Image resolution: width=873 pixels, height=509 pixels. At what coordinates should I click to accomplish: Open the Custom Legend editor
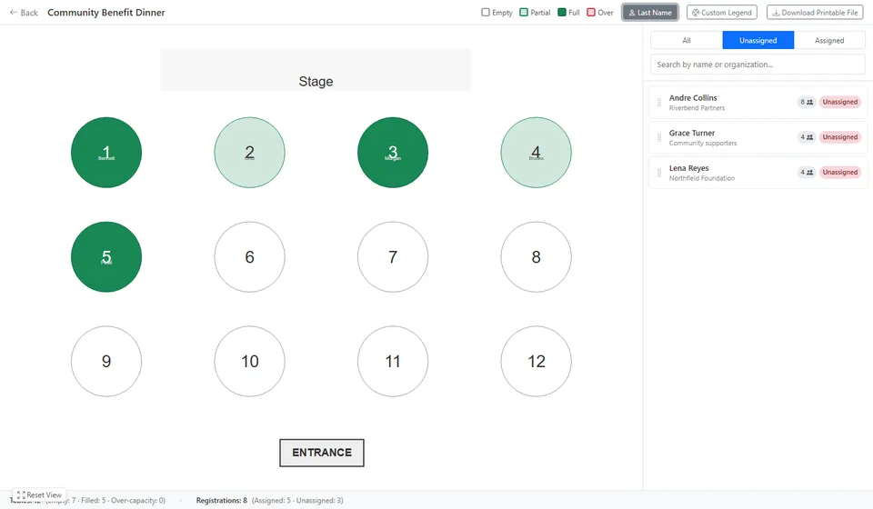[x=721, y=12]
